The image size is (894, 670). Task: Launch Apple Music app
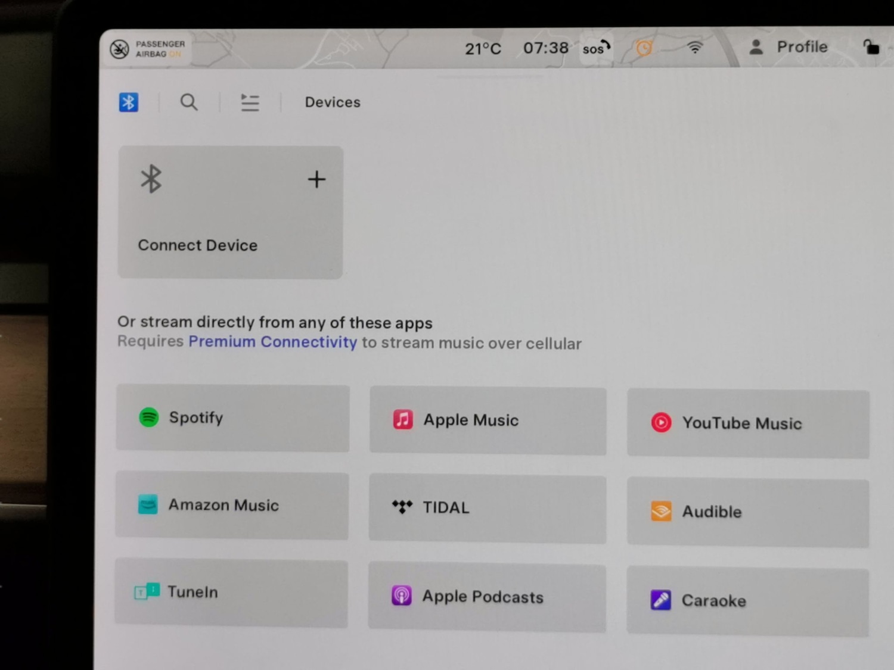(x=488, y=421)
